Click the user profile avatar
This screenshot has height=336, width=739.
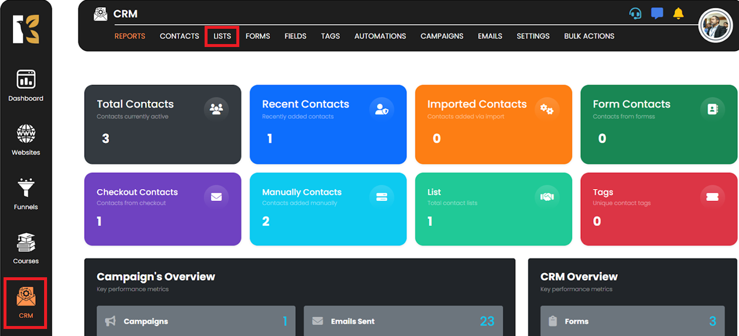tap(715, 26)
